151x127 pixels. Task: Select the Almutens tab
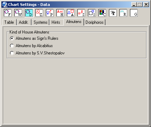click(x=74, y=22)
